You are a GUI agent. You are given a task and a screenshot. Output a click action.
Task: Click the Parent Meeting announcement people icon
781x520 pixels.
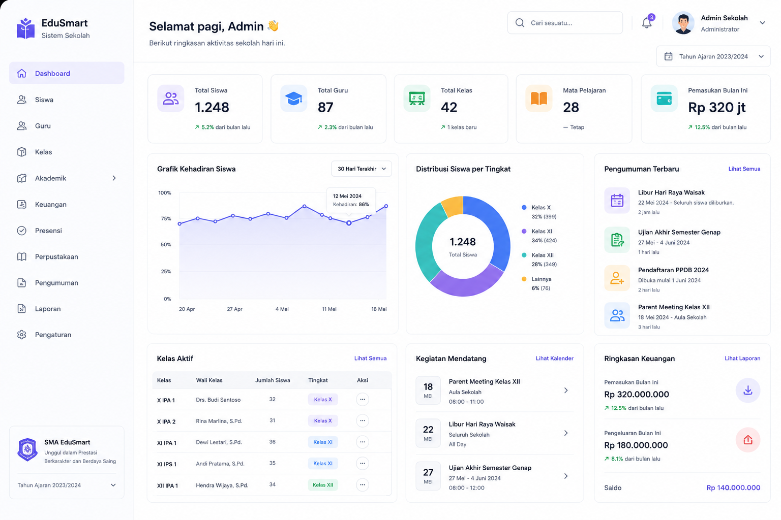coord(617,315)
